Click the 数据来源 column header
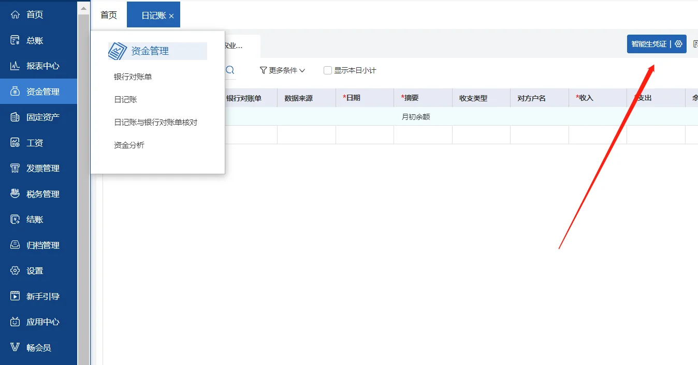The height and width of the screenshot is (365, 698). (x=299, y=98)
